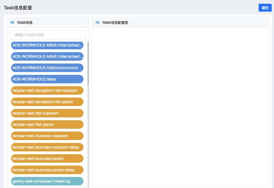Screen dimensions: 274x188
Task: Select fenpian-test:/exception-fail-noparam task
Action: [x=47, y=91]
